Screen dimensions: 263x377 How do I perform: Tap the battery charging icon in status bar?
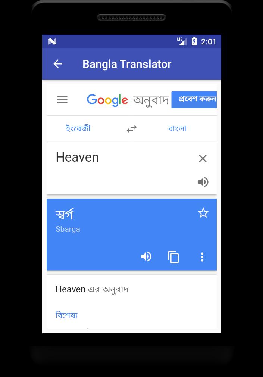point(194,41)
